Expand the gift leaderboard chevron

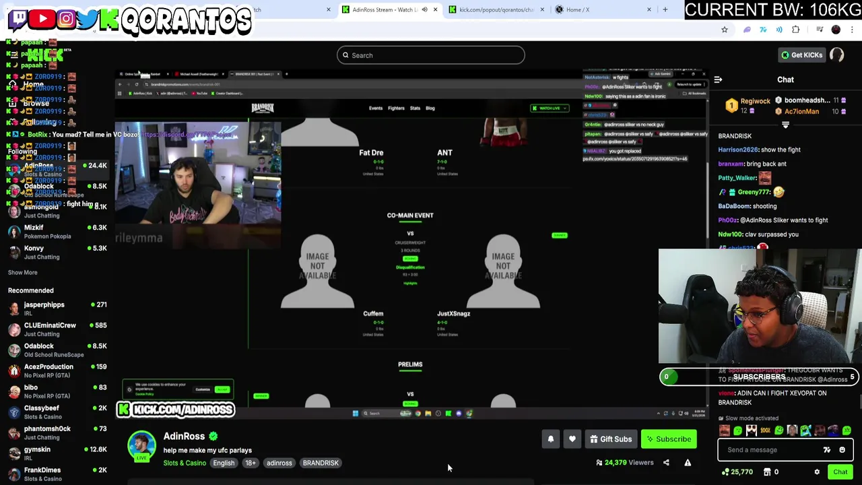785,125
